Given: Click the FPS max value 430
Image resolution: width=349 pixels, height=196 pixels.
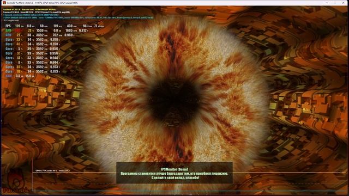Looking at the screenshot, I should [70, 26].
